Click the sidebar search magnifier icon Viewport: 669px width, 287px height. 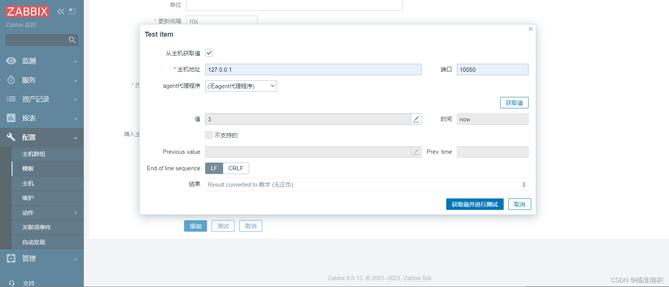coord(72,40)
